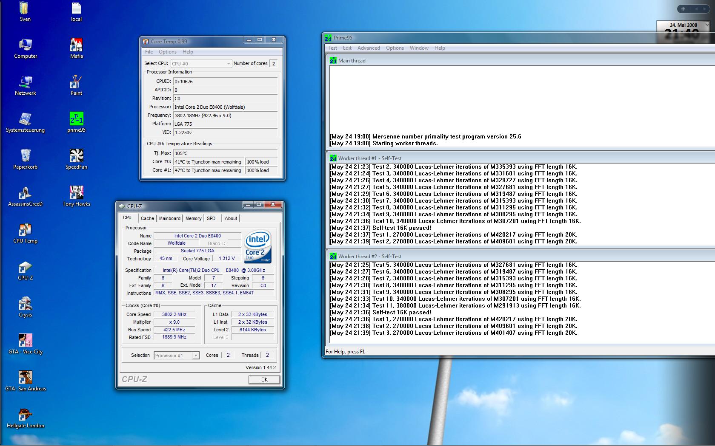Image resolution: width=715 pixels, height=446 pixels.
Task: Launch the CPU-Z desktop shortcut
Action: point(26,270)
